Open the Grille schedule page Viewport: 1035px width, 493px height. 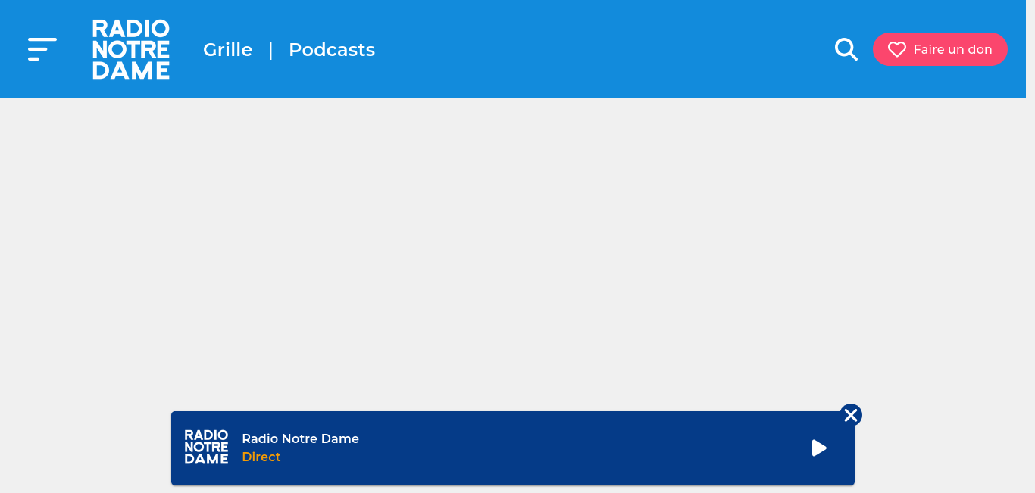[227, 50]
